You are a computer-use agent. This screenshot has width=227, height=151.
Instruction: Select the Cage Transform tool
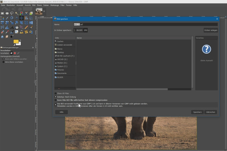click(2, 27)
